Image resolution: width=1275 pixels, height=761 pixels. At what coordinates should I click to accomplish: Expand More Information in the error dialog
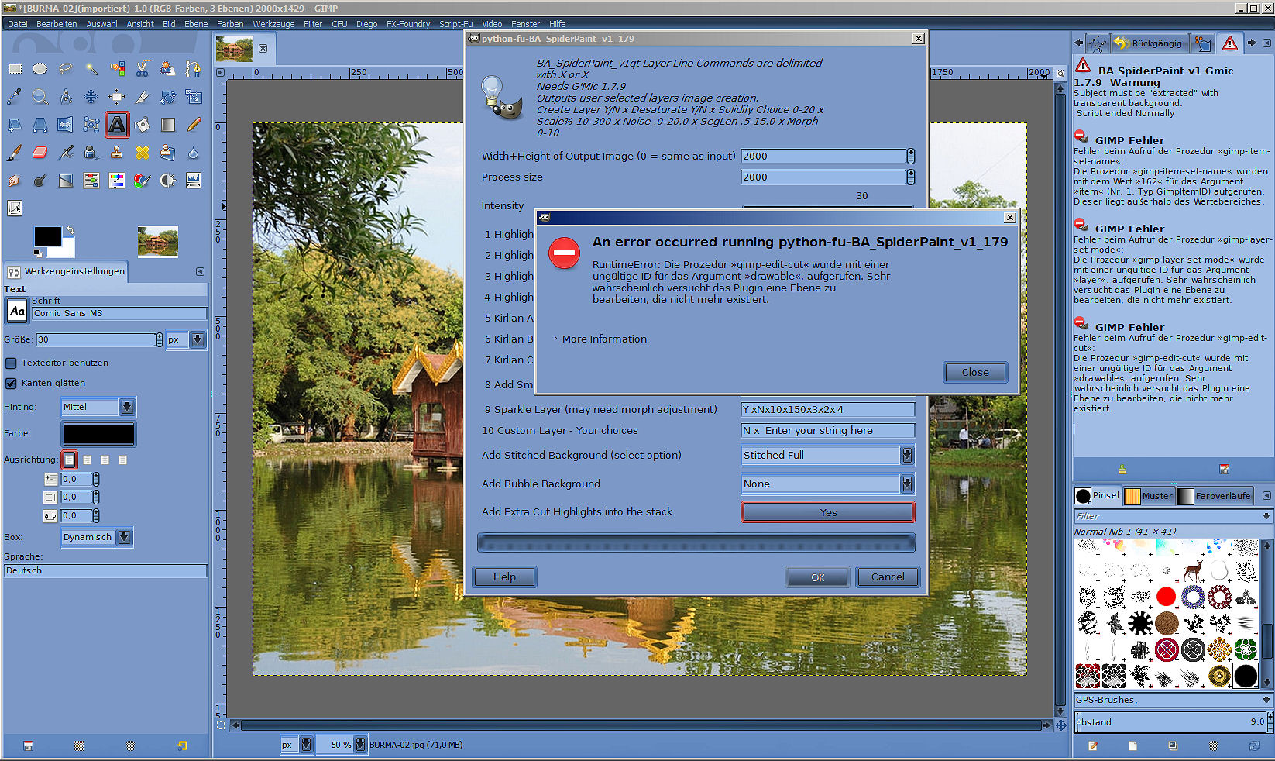pyautogui.click(x=600, y=339)
